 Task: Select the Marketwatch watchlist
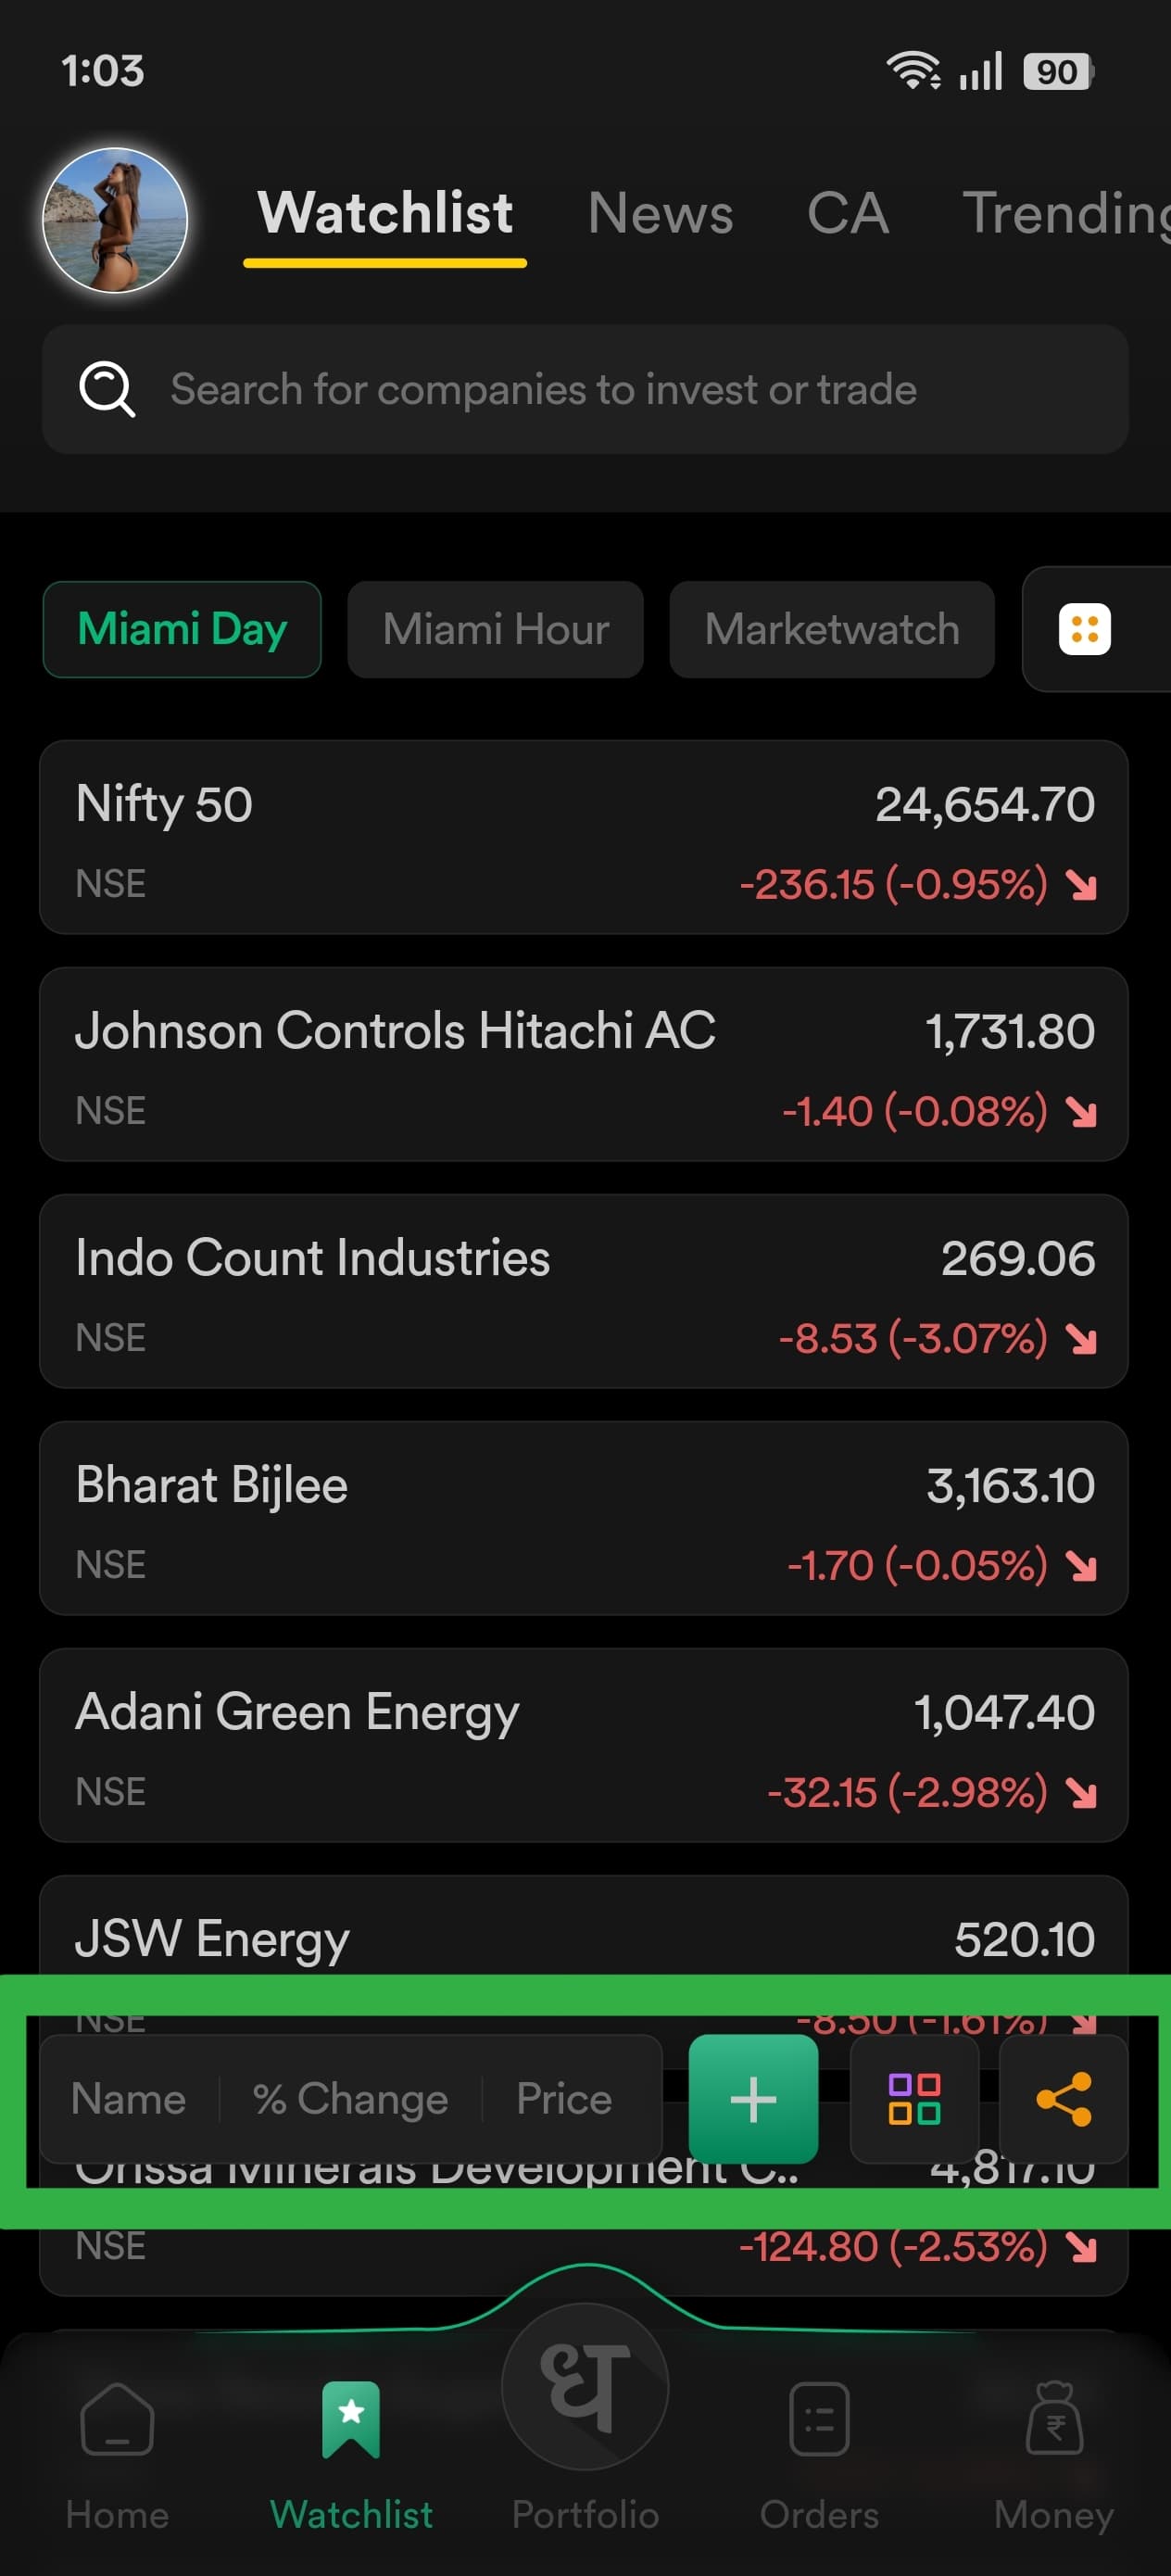tap(831, 629)
